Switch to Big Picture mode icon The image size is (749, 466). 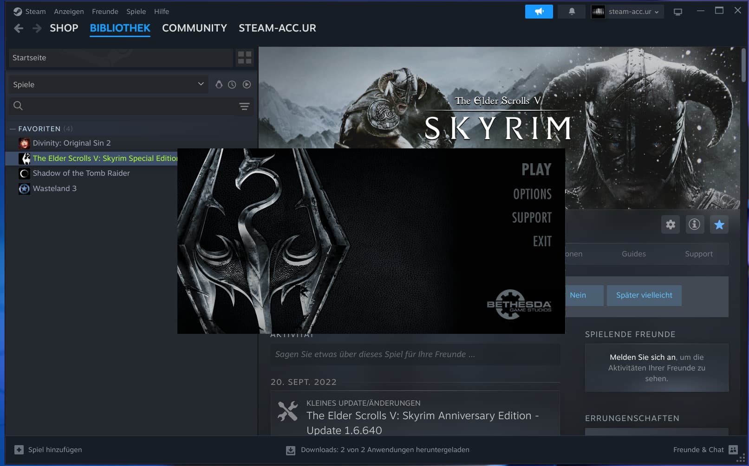(x=678, y=12)
